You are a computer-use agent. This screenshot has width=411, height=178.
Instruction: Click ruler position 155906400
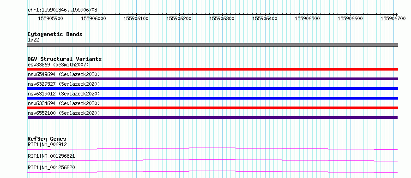click(265, 18)
